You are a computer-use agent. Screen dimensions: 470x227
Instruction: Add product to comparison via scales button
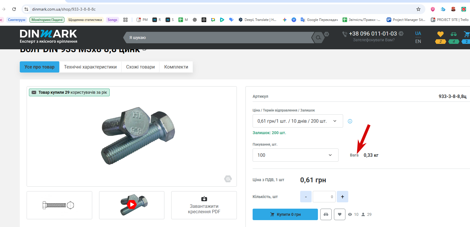(x=326, y=214)
